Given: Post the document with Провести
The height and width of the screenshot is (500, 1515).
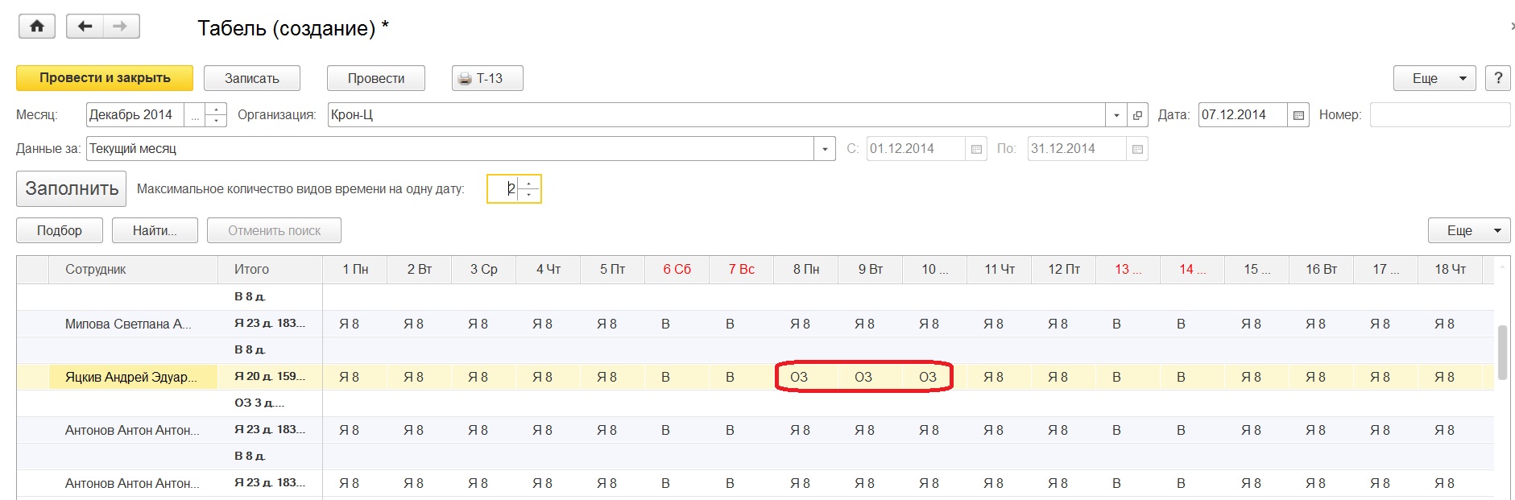Looking at the screenshot, I should (376, 78).
